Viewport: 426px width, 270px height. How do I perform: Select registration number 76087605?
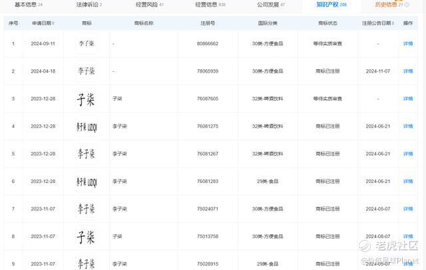pyautogui.click(x=208, y=99)
